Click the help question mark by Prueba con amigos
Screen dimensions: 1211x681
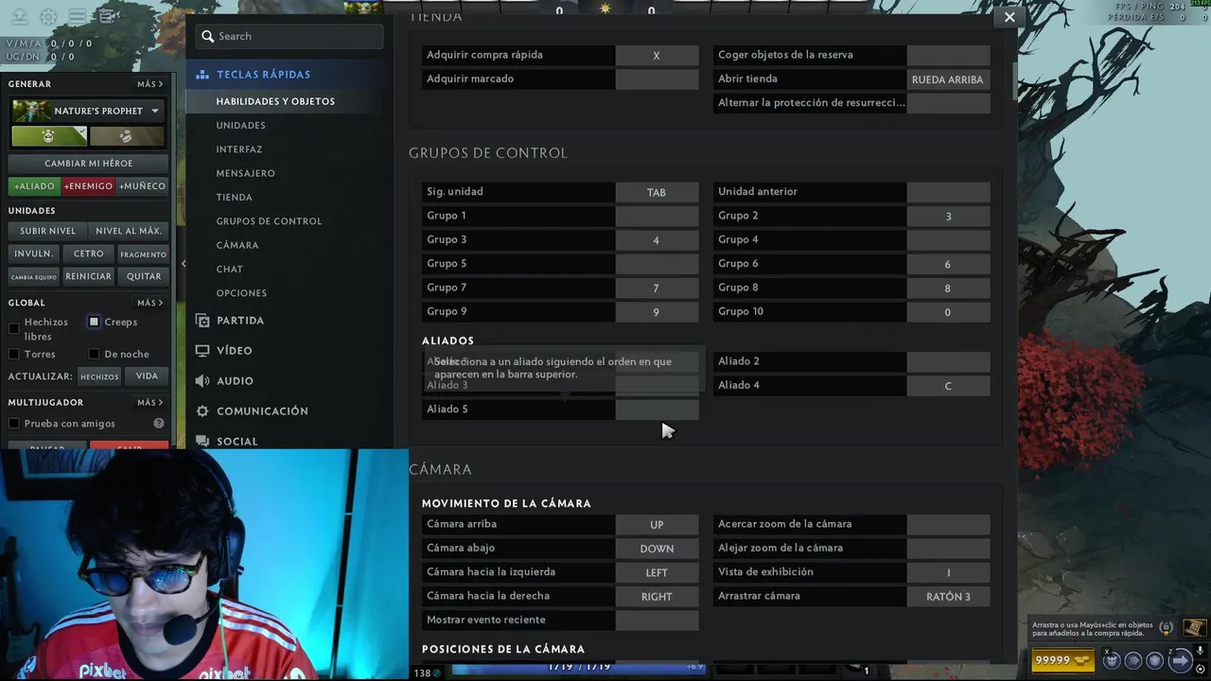(159, 424)
